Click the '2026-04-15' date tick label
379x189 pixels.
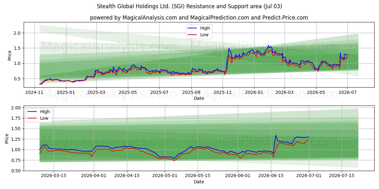127,176
